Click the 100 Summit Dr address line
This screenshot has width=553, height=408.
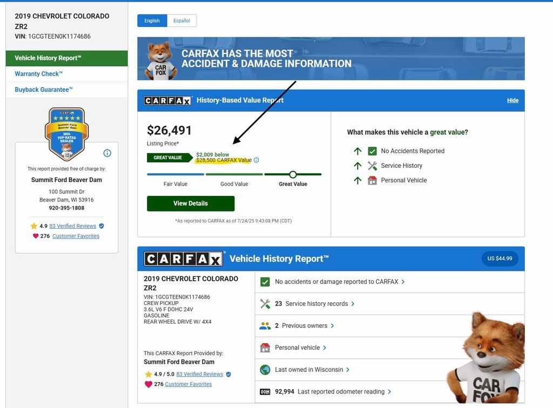pos(66,192)
